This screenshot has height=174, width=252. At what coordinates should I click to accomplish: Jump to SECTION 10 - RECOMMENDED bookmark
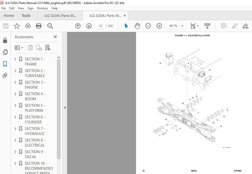pyautogui.click(x=39, y=168)
